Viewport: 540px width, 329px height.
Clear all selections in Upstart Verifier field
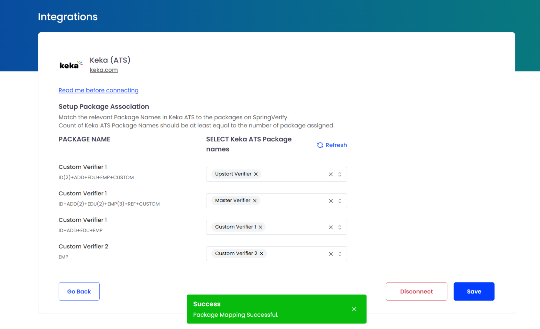pos(331,174)
